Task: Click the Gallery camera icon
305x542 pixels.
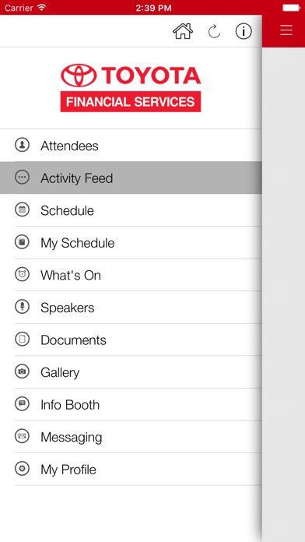Action: pos(22,371)
